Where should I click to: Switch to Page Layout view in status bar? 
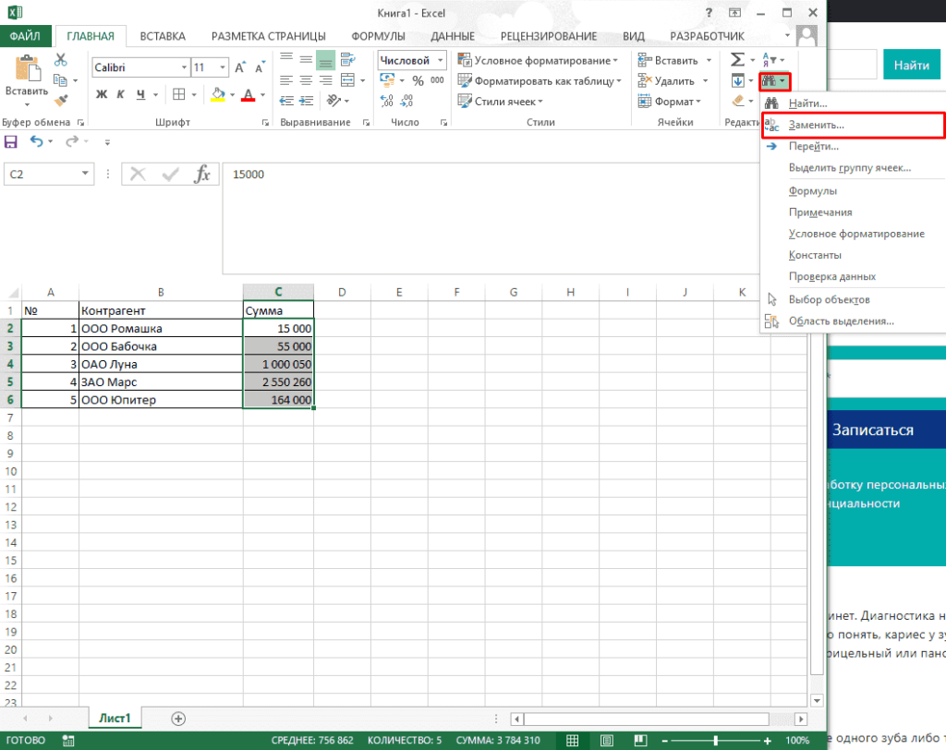(x=606, y=741)
